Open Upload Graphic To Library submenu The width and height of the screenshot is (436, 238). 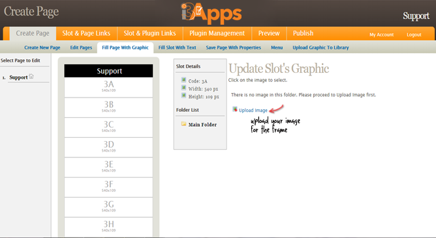click(x=320, y=47)
